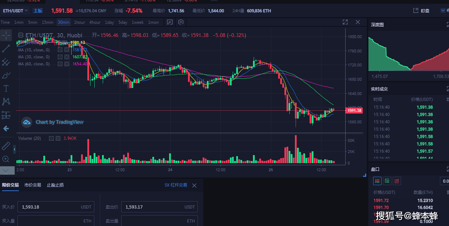Select the text annotation tool
The width and height of the screenshot is (449, 226).
click(6, 88)
